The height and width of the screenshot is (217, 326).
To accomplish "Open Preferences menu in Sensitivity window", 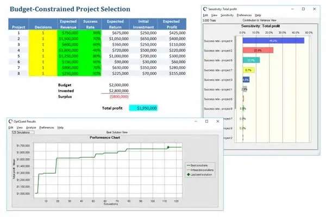I will click(244, 15).
